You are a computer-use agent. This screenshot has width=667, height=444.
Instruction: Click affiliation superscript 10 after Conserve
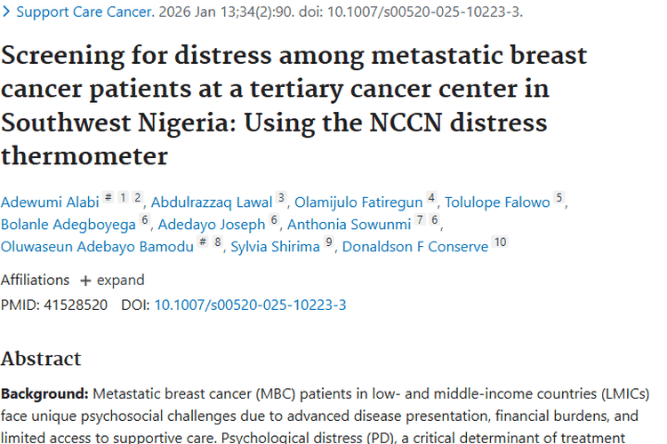(x=501, y=243)
